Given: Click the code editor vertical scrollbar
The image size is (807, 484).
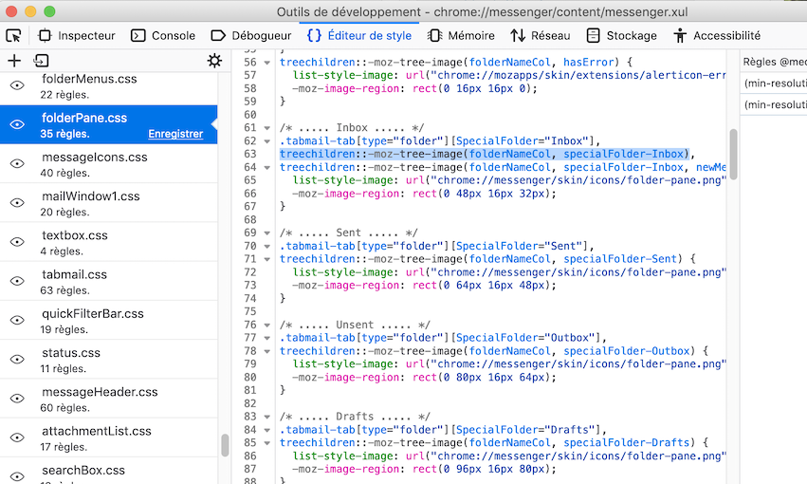Looking at the screenshot, I should (x=733, y=154).
